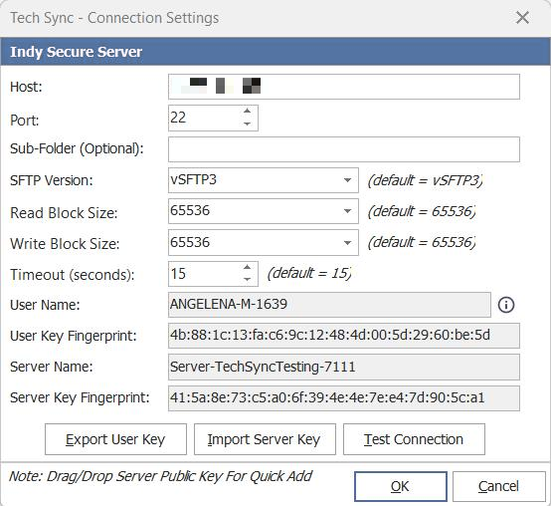Select the User Key Fingerprint value
Image resolution: width=551 pixels, height=506 pixels.
click(x=344, y=336)
